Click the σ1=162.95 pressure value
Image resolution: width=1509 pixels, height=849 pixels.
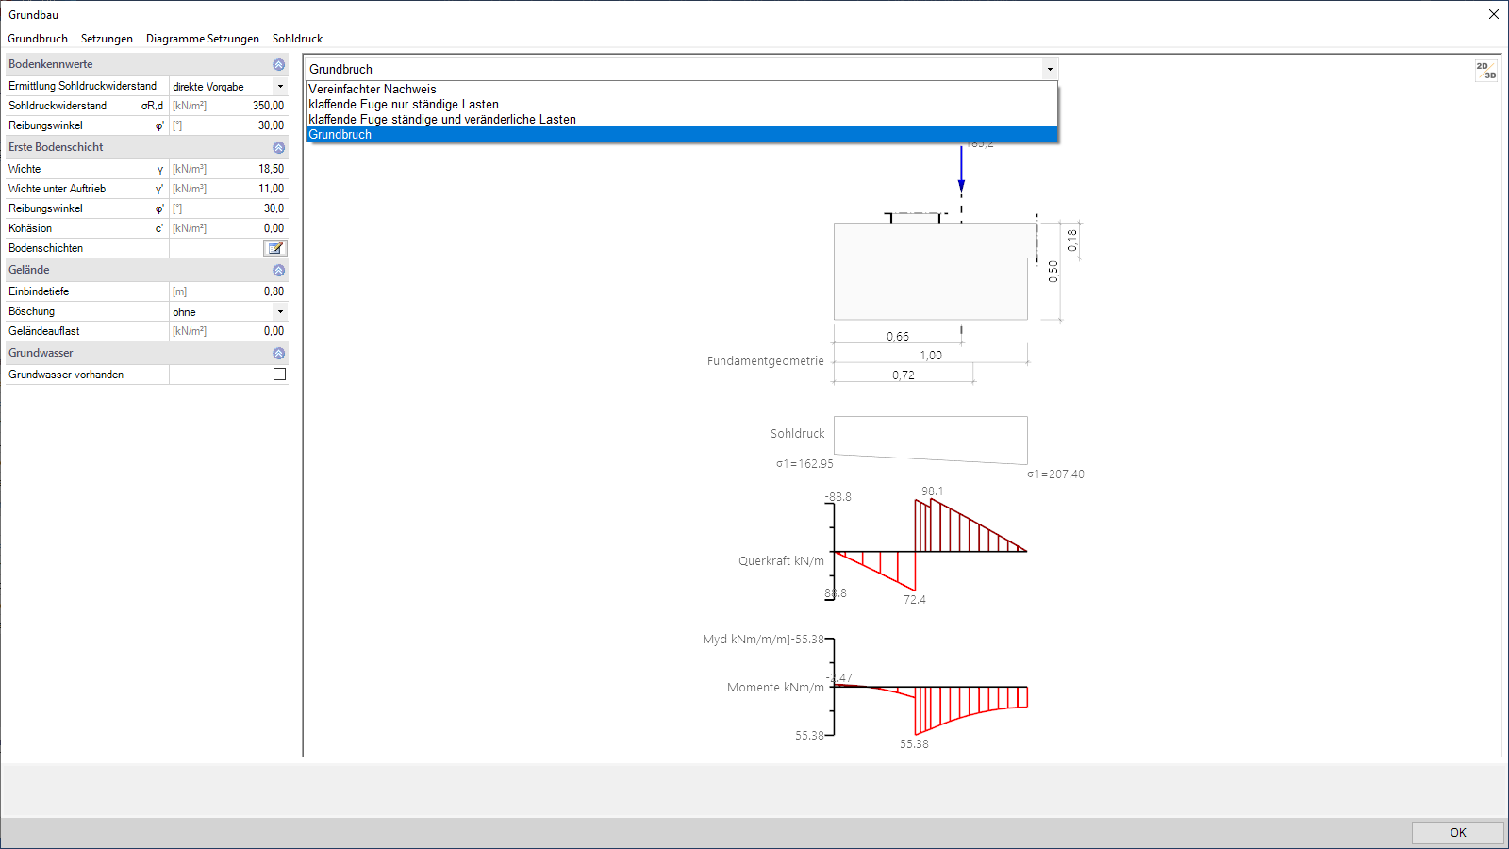(x=804, y=464)
